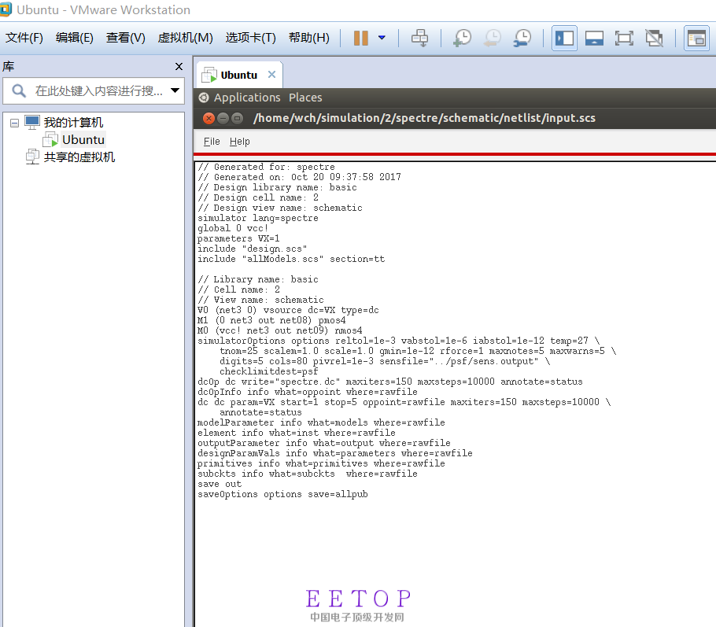The image size is (716, 627).
Task: Close the 库 library panel
Action: (179, 67)
